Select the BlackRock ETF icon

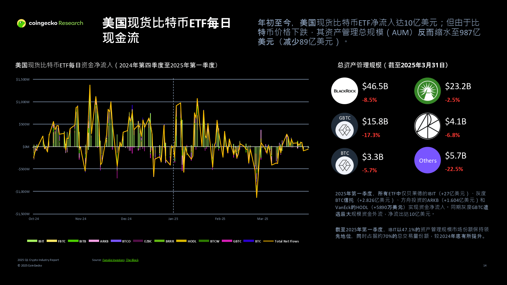(344, 91)
